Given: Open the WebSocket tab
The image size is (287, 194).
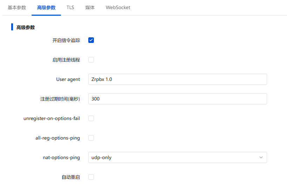Looking at the screenshot, I should point(118,7).
